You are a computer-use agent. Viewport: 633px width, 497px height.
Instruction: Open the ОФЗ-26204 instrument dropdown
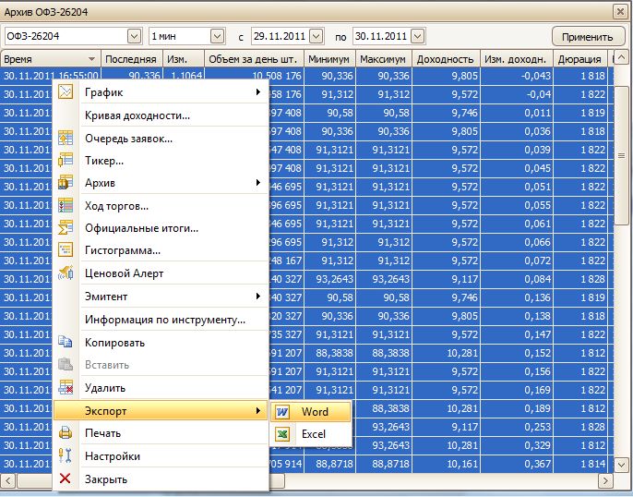click(x=133, y=36)
